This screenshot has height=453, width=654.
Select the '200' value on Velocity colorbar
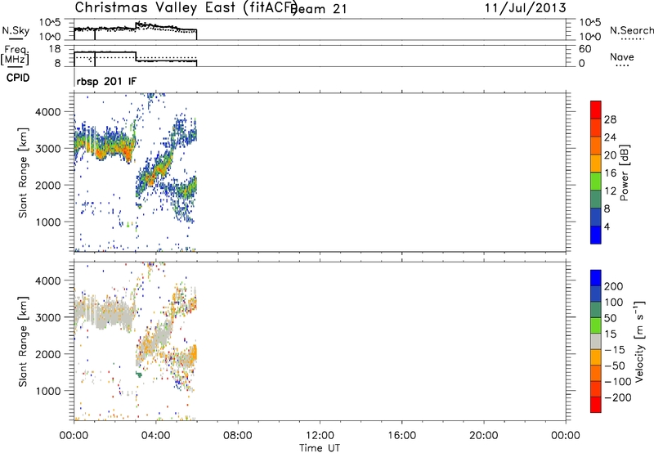point(614,286)
